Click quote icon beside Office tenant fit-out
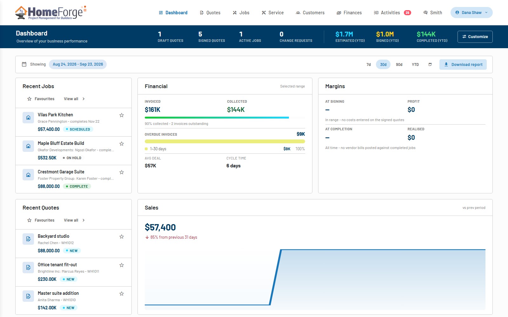 tap(28, 268)
